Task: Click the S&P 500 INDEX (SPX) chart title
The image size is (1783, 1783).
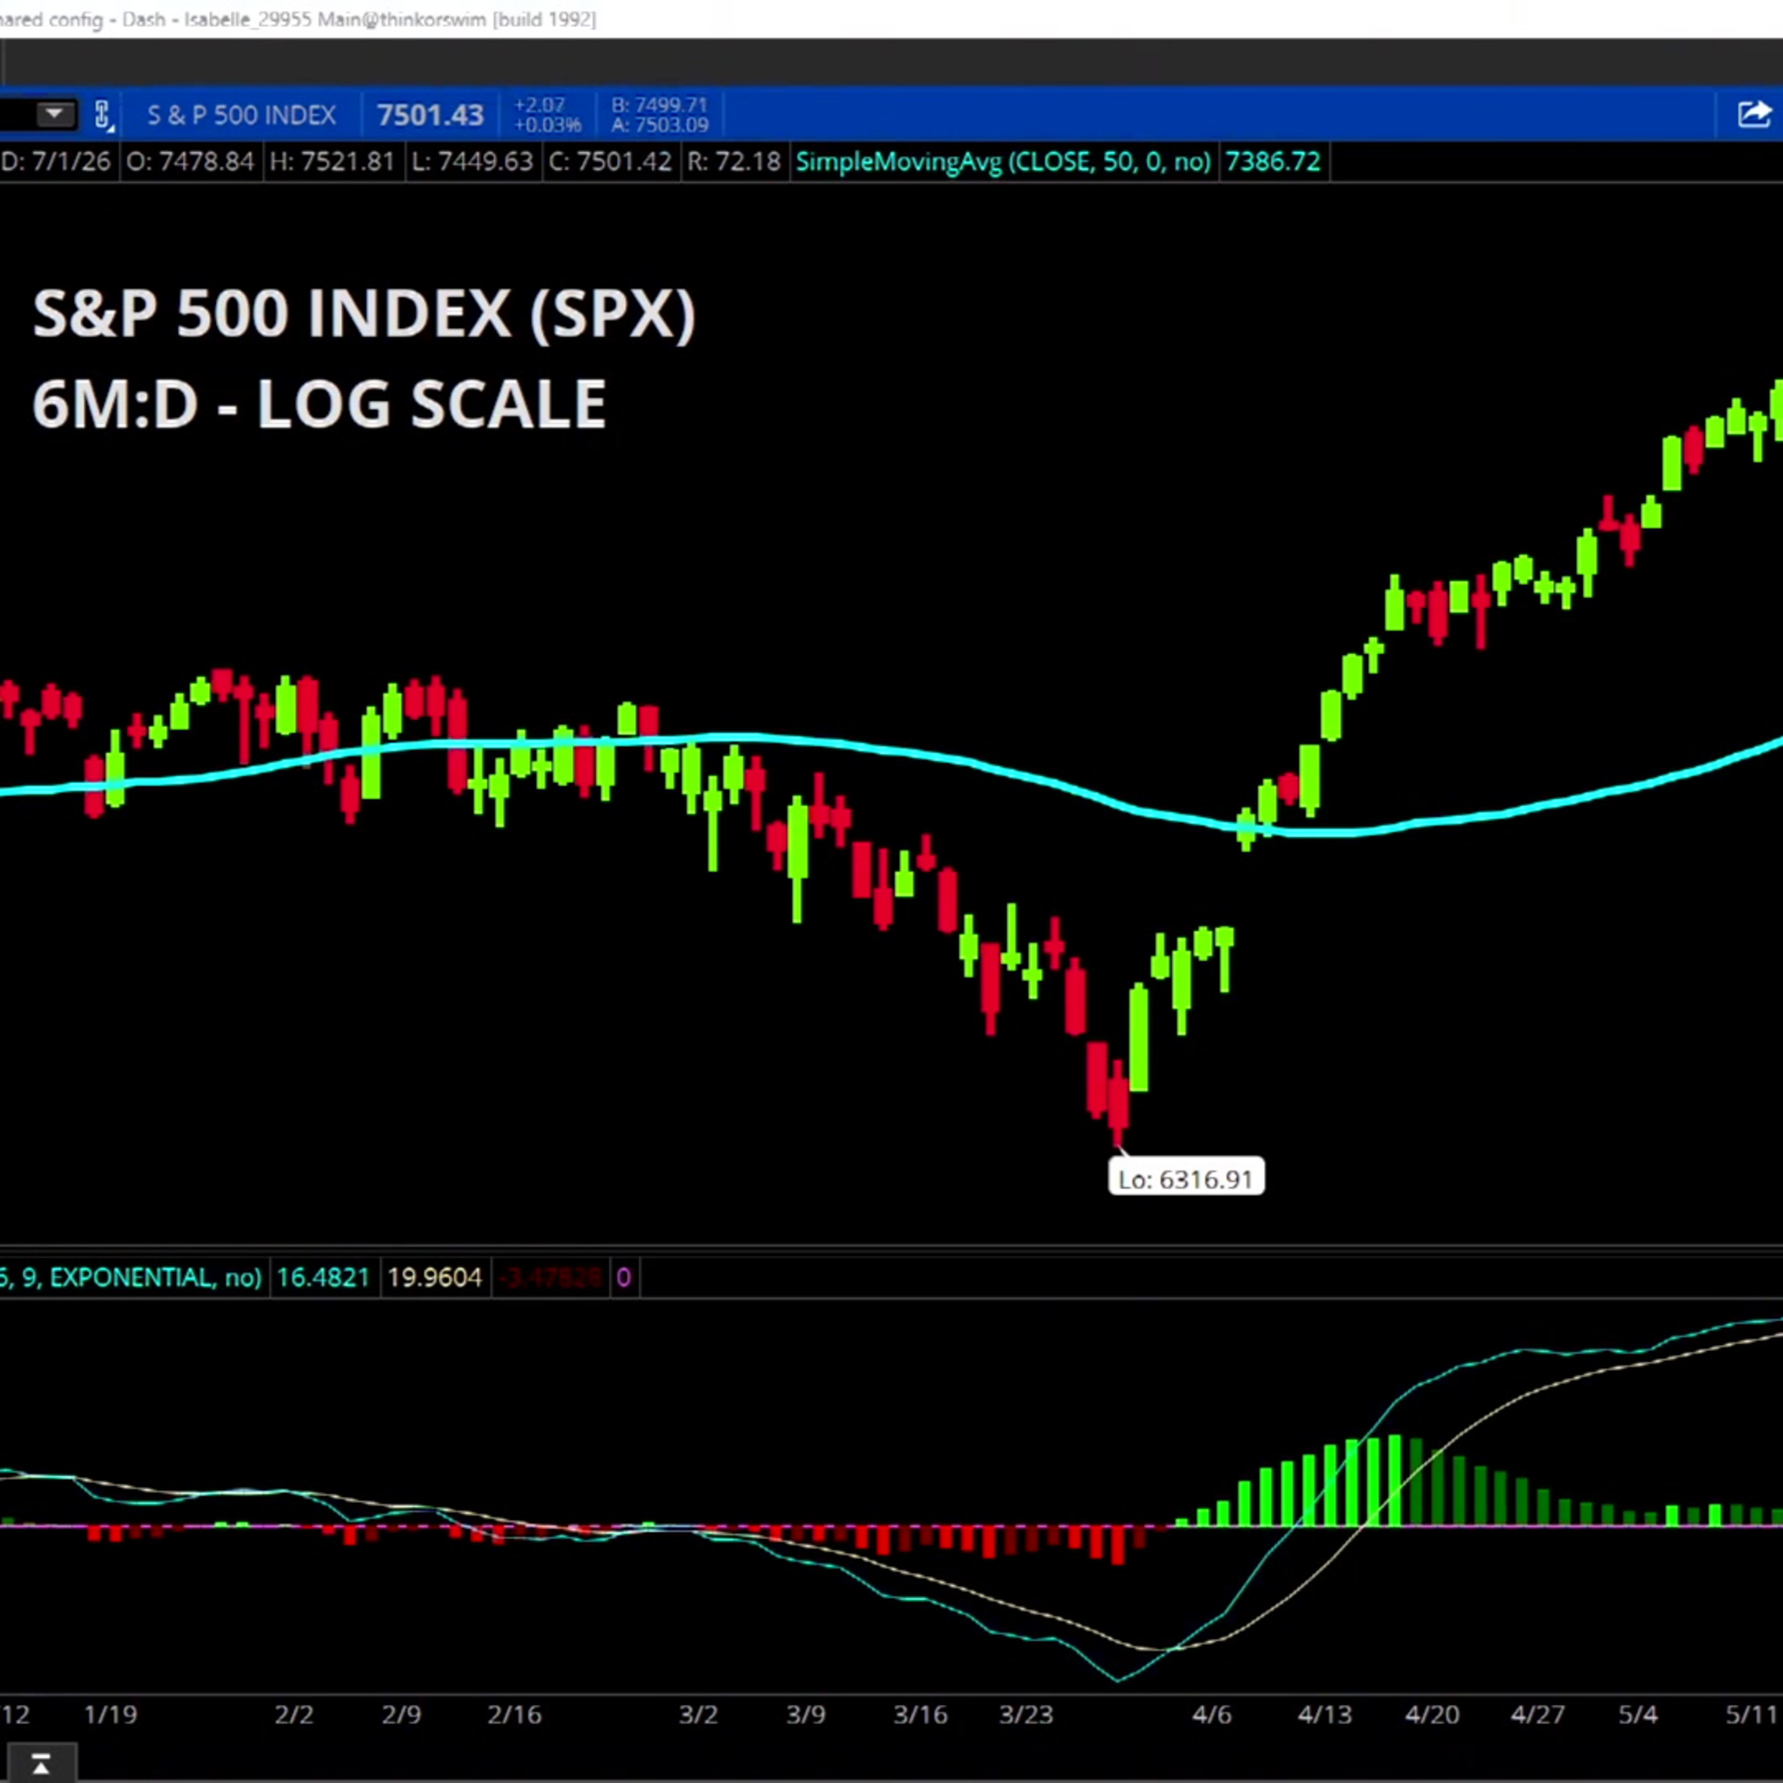Action: 364,315
